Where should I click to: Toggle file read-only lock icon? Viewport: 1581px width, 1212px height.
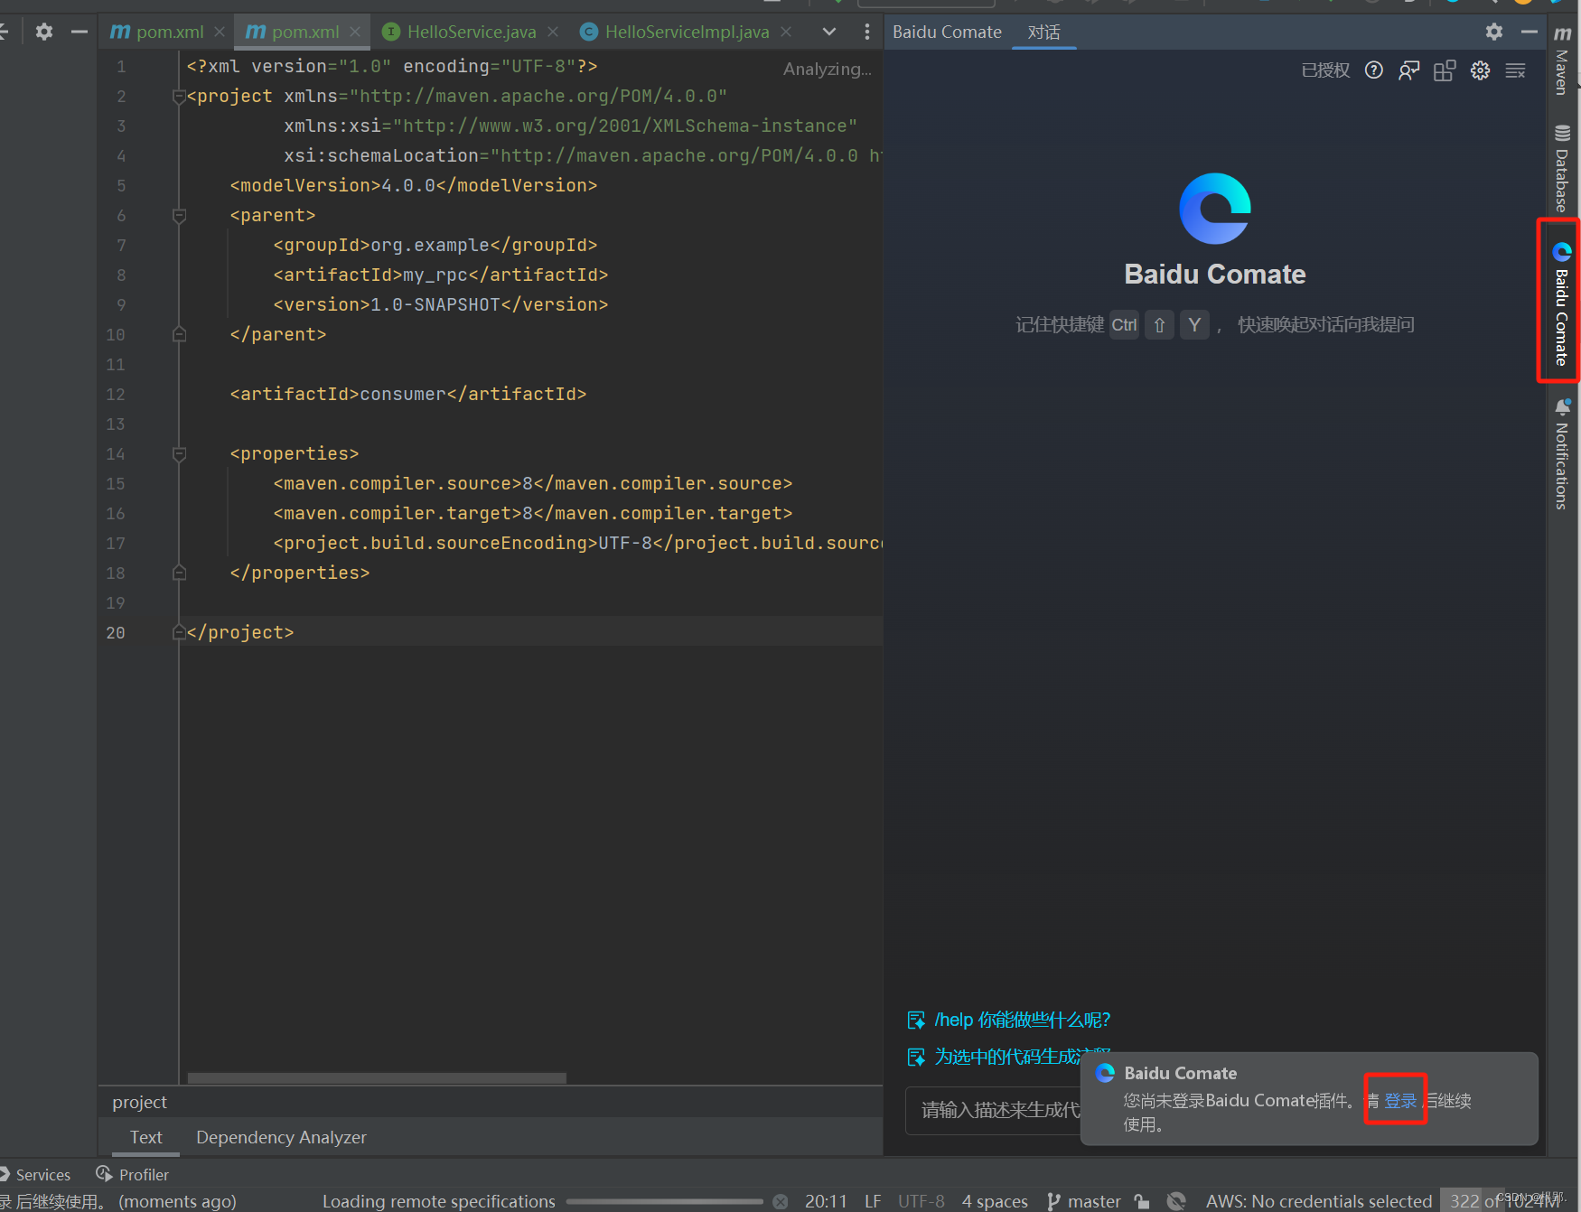click(x=1143, y=1201)
